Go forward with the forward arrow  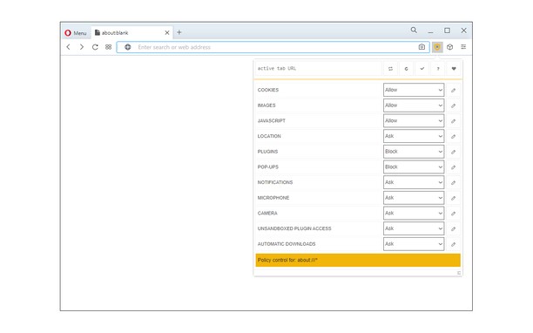[82, 47]
